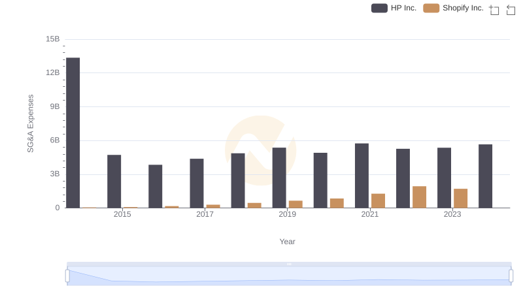This screenshot has height=301, width=523.
Task: Click the 2015 x-axis label
Action: (122, 214)
